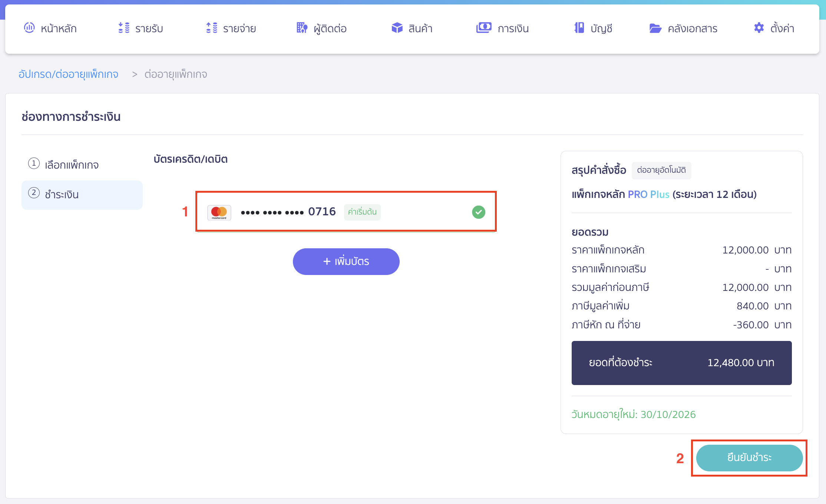Open the ผู้ติดต่อ contacts section
The image size is (826, 504).
click(321, 28)
